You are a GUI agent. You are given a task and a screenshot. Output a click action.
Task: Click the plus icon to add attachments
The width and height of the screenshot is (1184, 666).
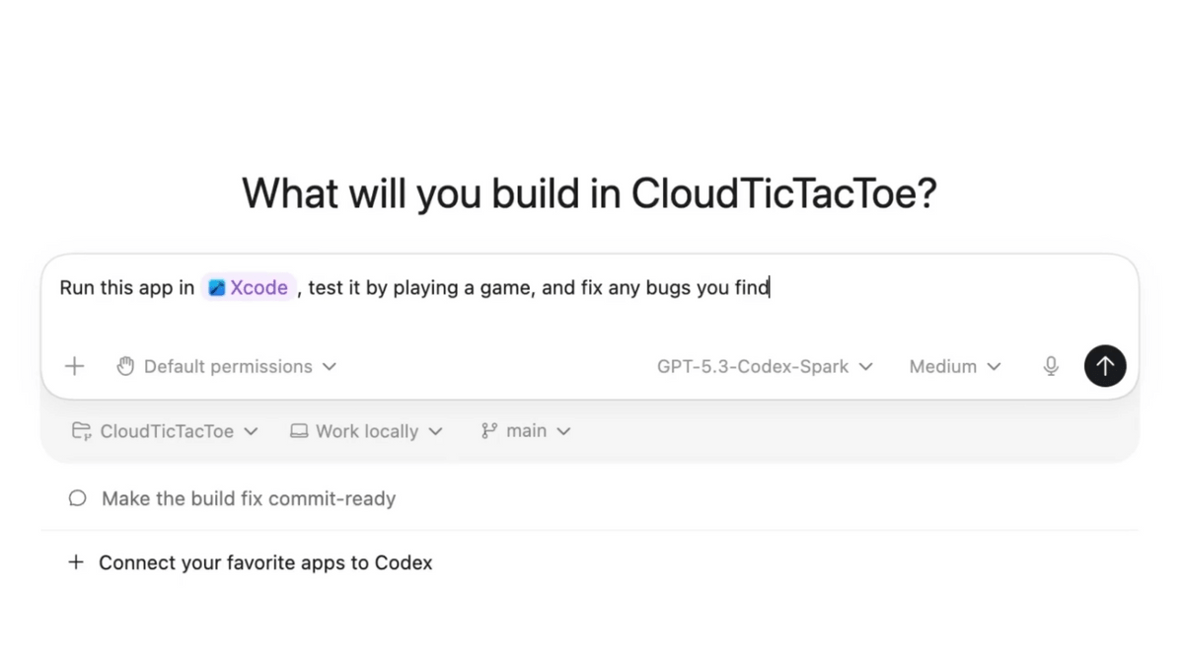[74, 366]
